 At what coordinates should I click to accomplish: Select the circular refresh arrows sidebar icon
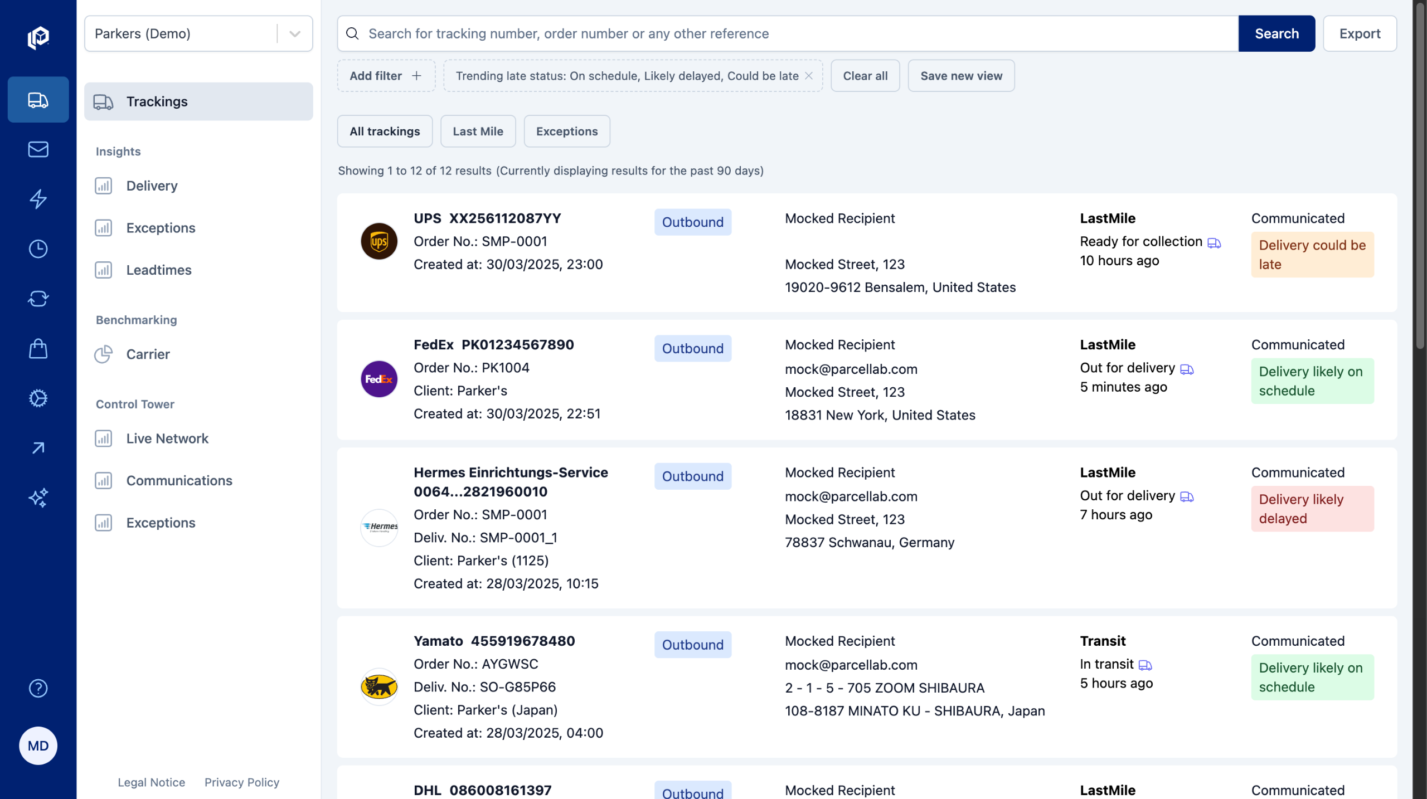[38, 299]
